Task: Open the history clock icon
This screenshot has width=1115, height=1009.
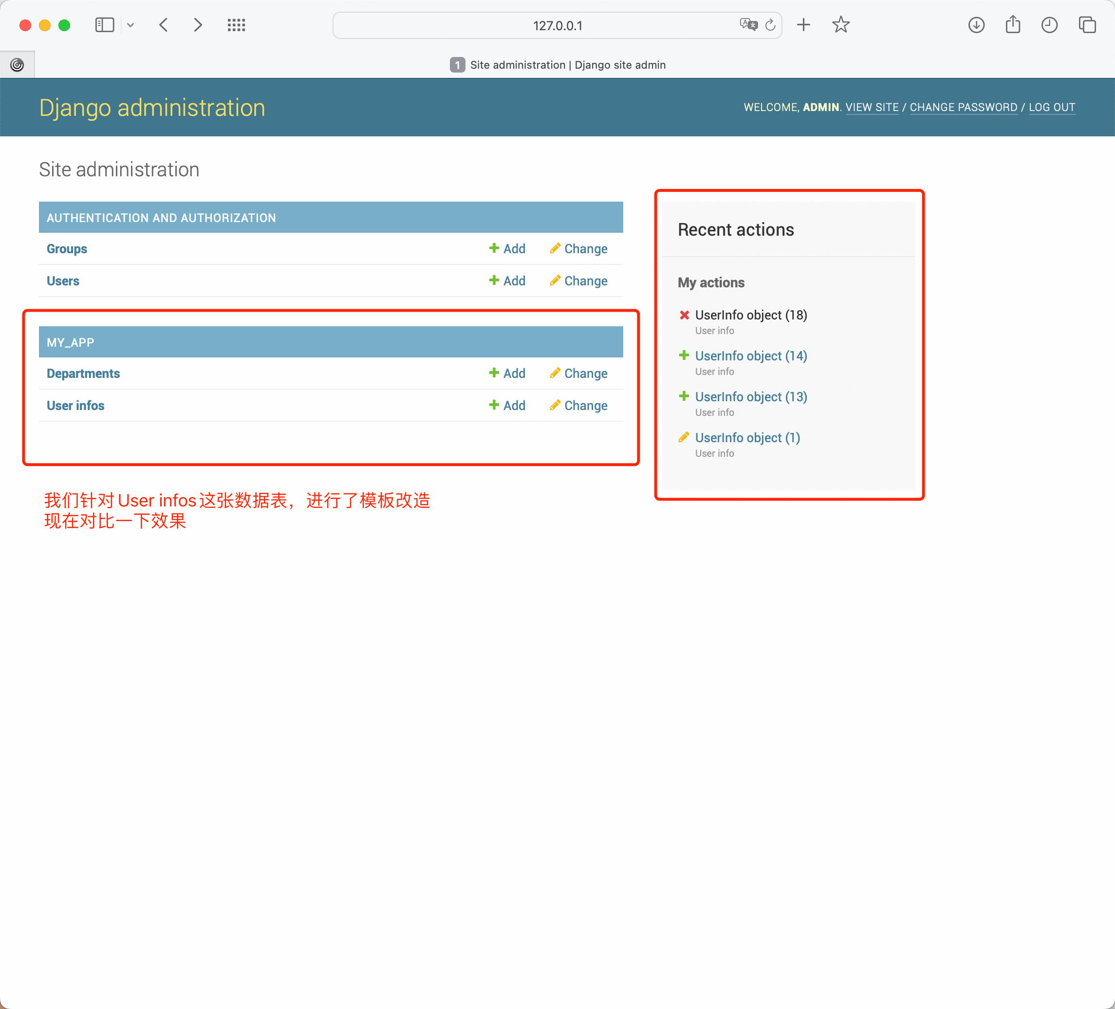Action: pos(1049,25)
